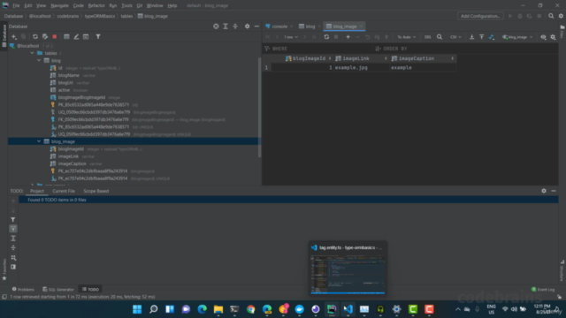Click Search Everywhere magnifier at top right
The width and height of the screenshot is (566, 318).
click(x=551, y=16)
